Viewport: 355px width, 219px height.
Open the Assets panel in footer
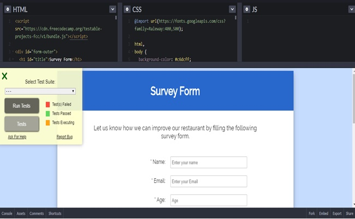21,214
